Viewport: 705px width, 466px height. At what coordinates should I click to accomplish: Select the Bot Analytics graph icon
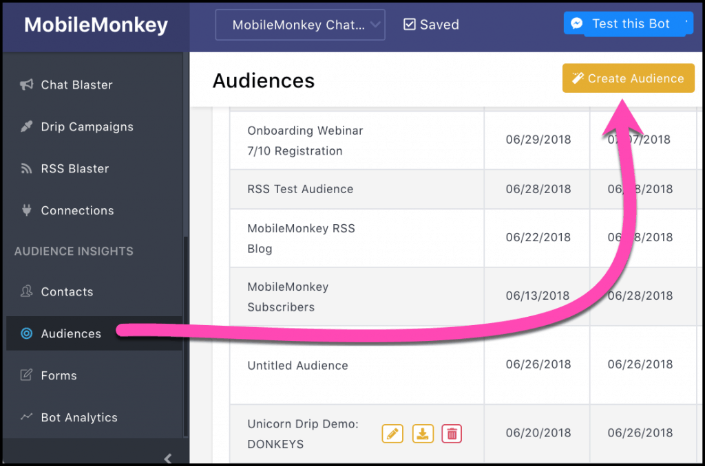tap(26, 417)
